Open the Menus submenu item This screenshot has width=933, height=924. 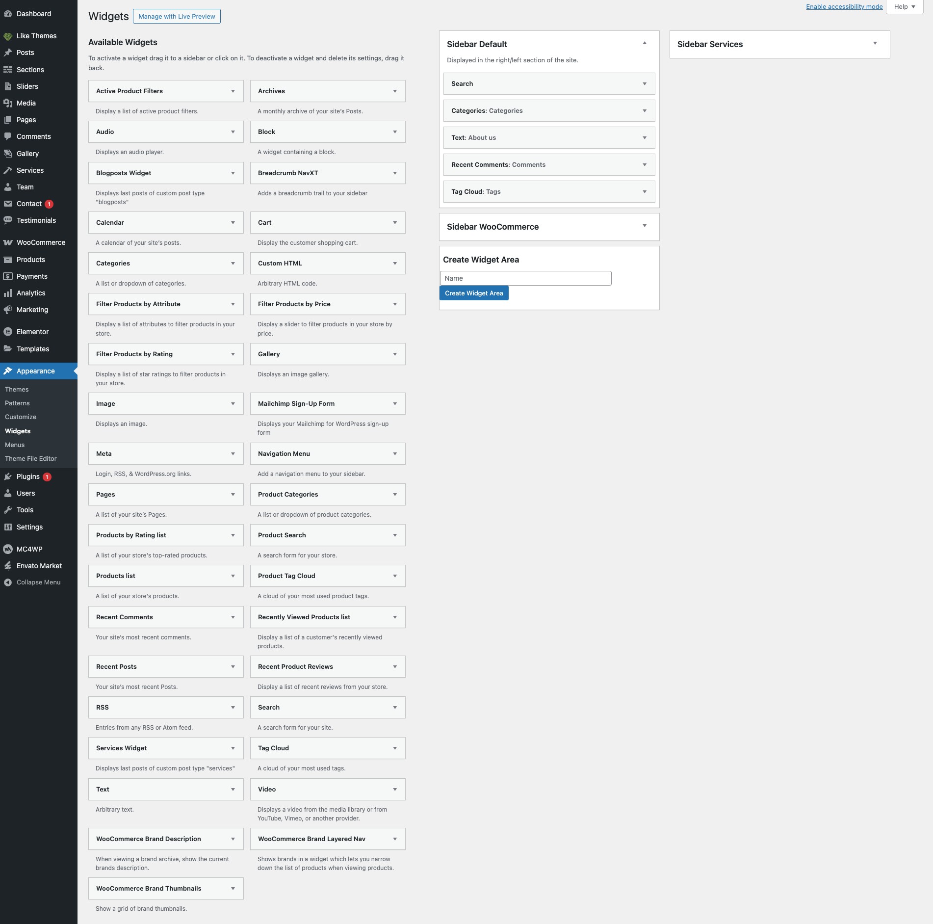[15, 445]
